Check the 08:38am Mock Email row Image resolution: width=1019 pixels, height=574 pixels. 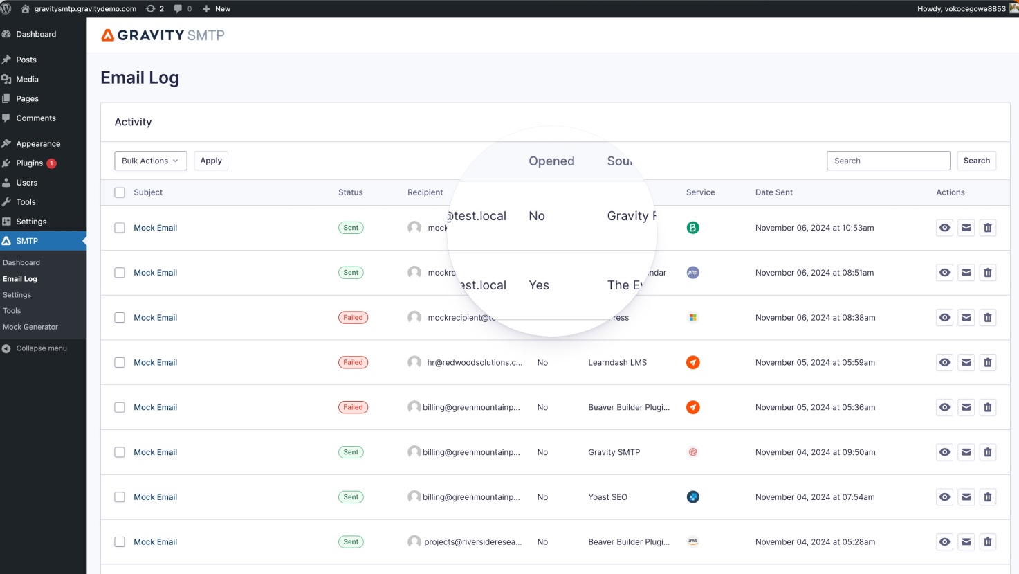pyautogui.click(x=120, y=318)
